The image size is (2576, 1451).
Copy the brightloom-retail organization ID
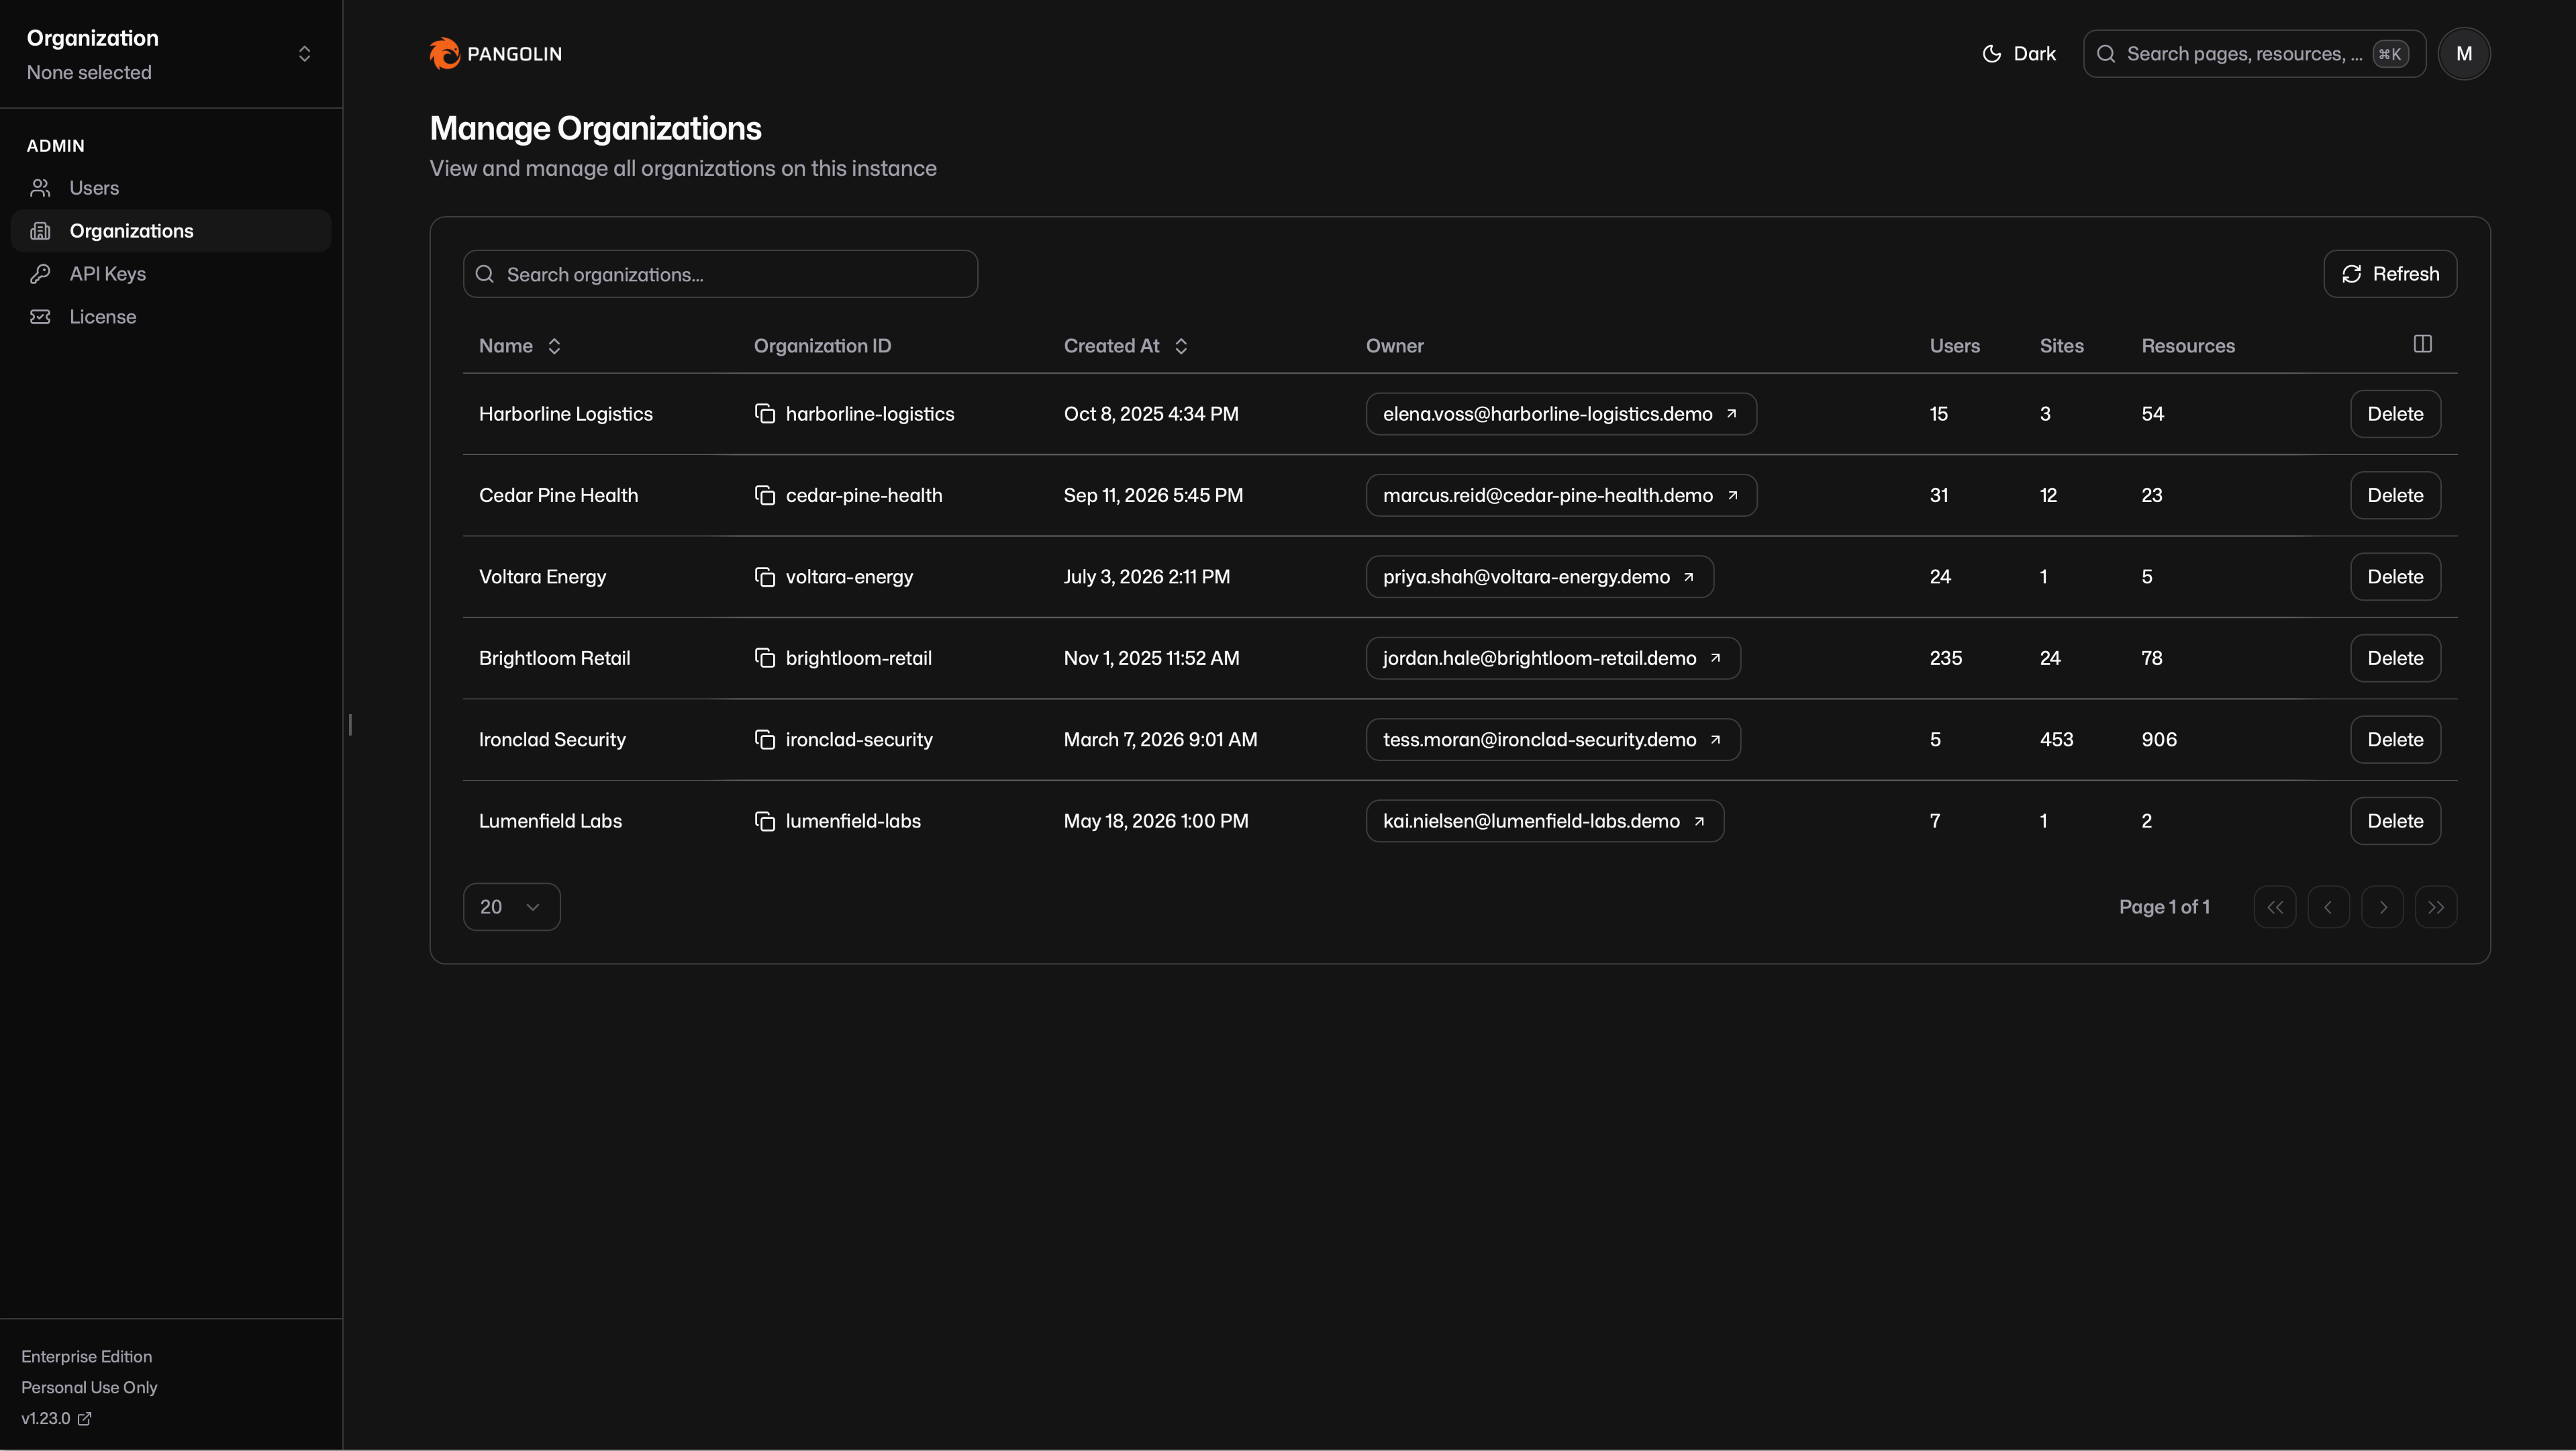[x=765, y=658]
